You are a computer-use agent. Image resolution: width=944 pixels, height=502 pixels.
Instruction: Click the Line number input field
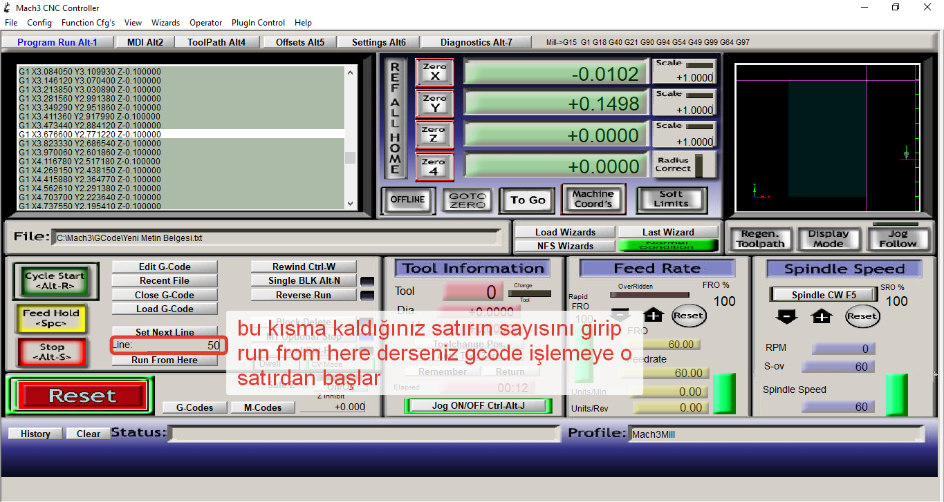tap(184, 345)
